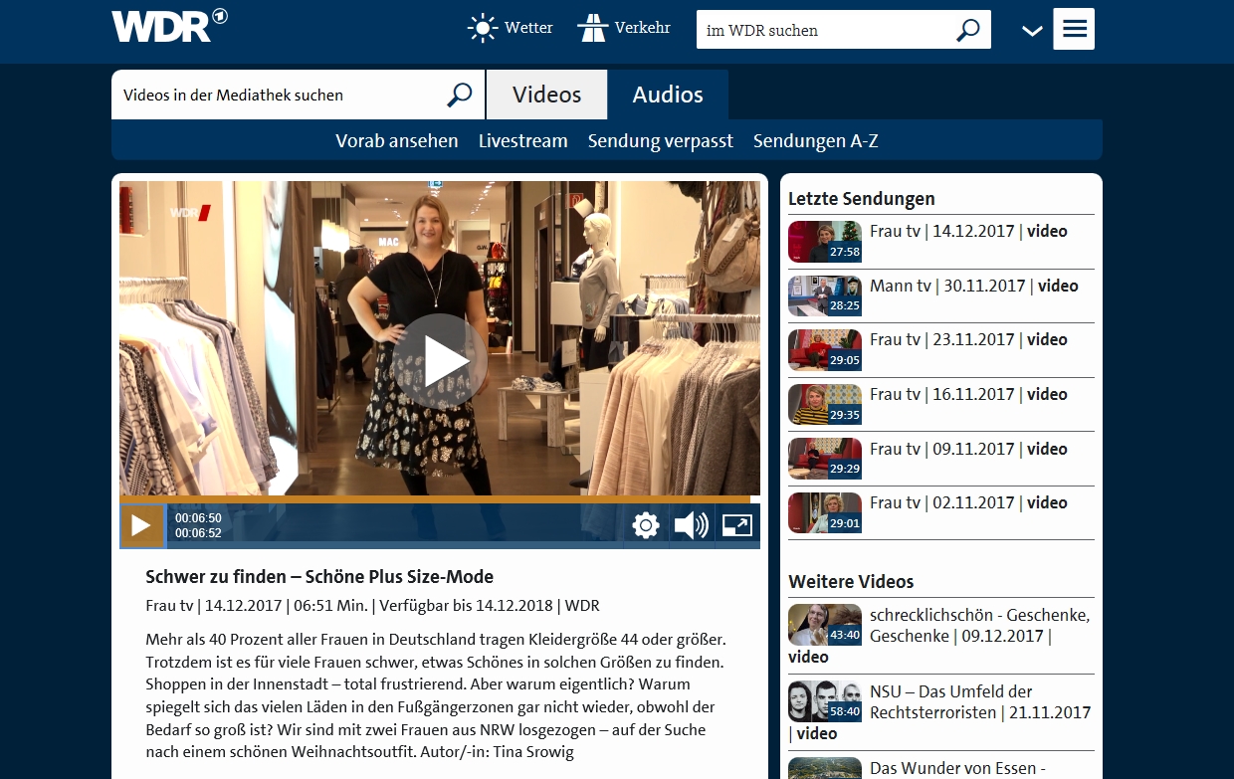Click thumbnail with 27:58 duration

pos(825,242)
